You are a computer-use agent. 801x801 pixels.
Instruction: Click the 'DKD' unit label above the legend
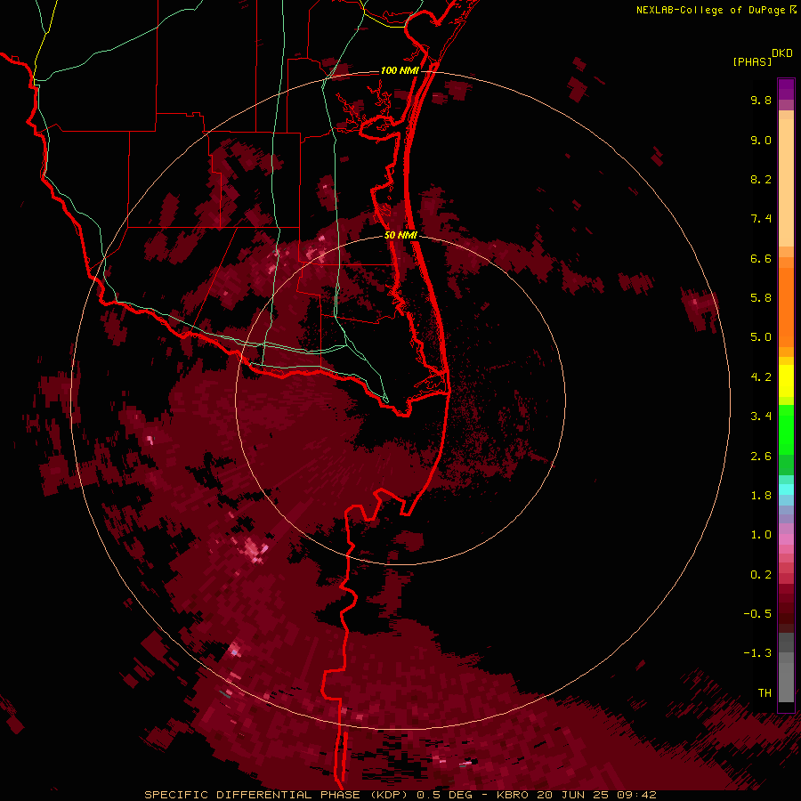tap(782, 53)
